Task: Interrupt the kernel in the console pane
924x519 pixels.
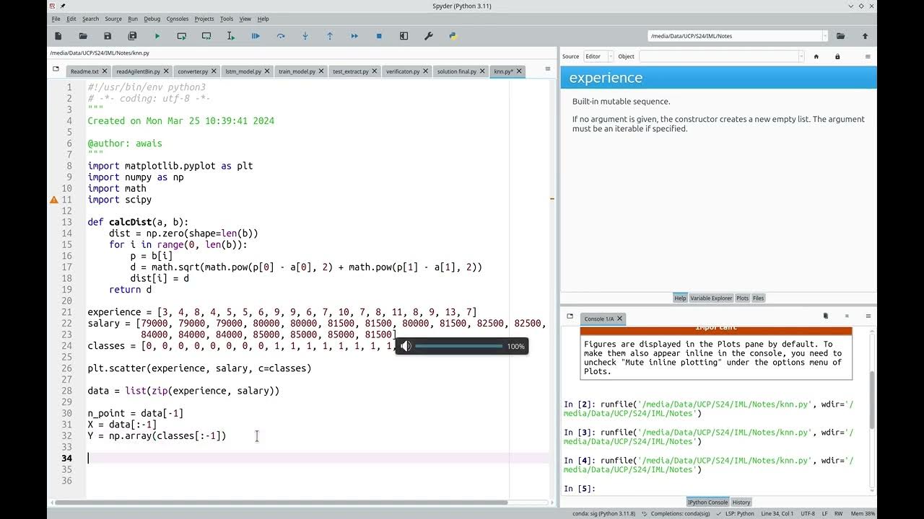Action: point(847,316)
